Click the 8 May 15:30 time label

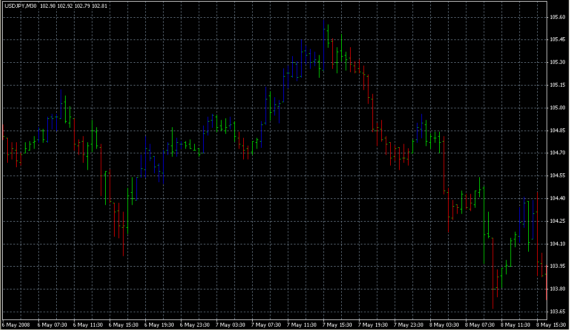click(551, 325)
